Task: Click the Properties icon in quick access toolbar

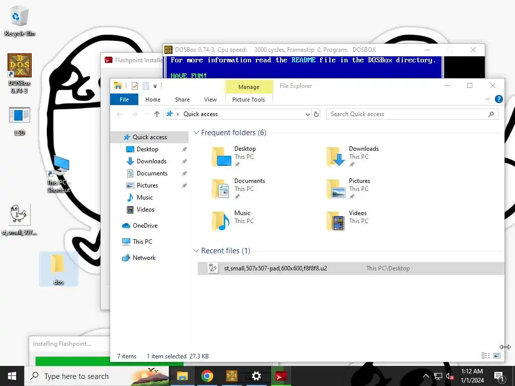Action: pos(135,86)
